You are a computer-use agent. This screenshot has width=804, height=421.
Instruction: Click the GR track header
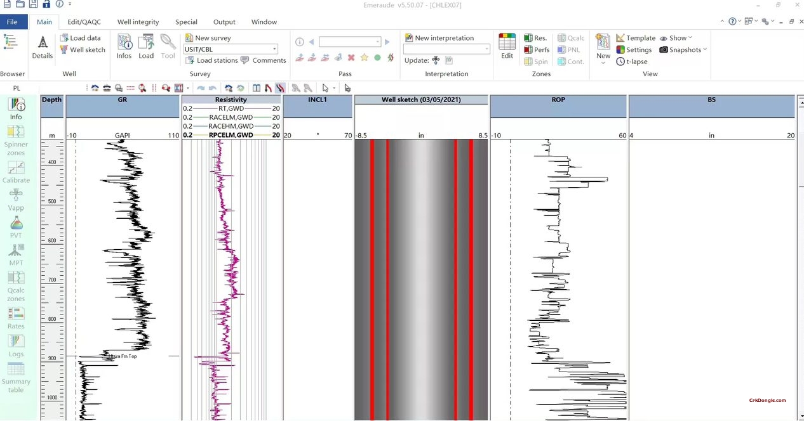123,106
